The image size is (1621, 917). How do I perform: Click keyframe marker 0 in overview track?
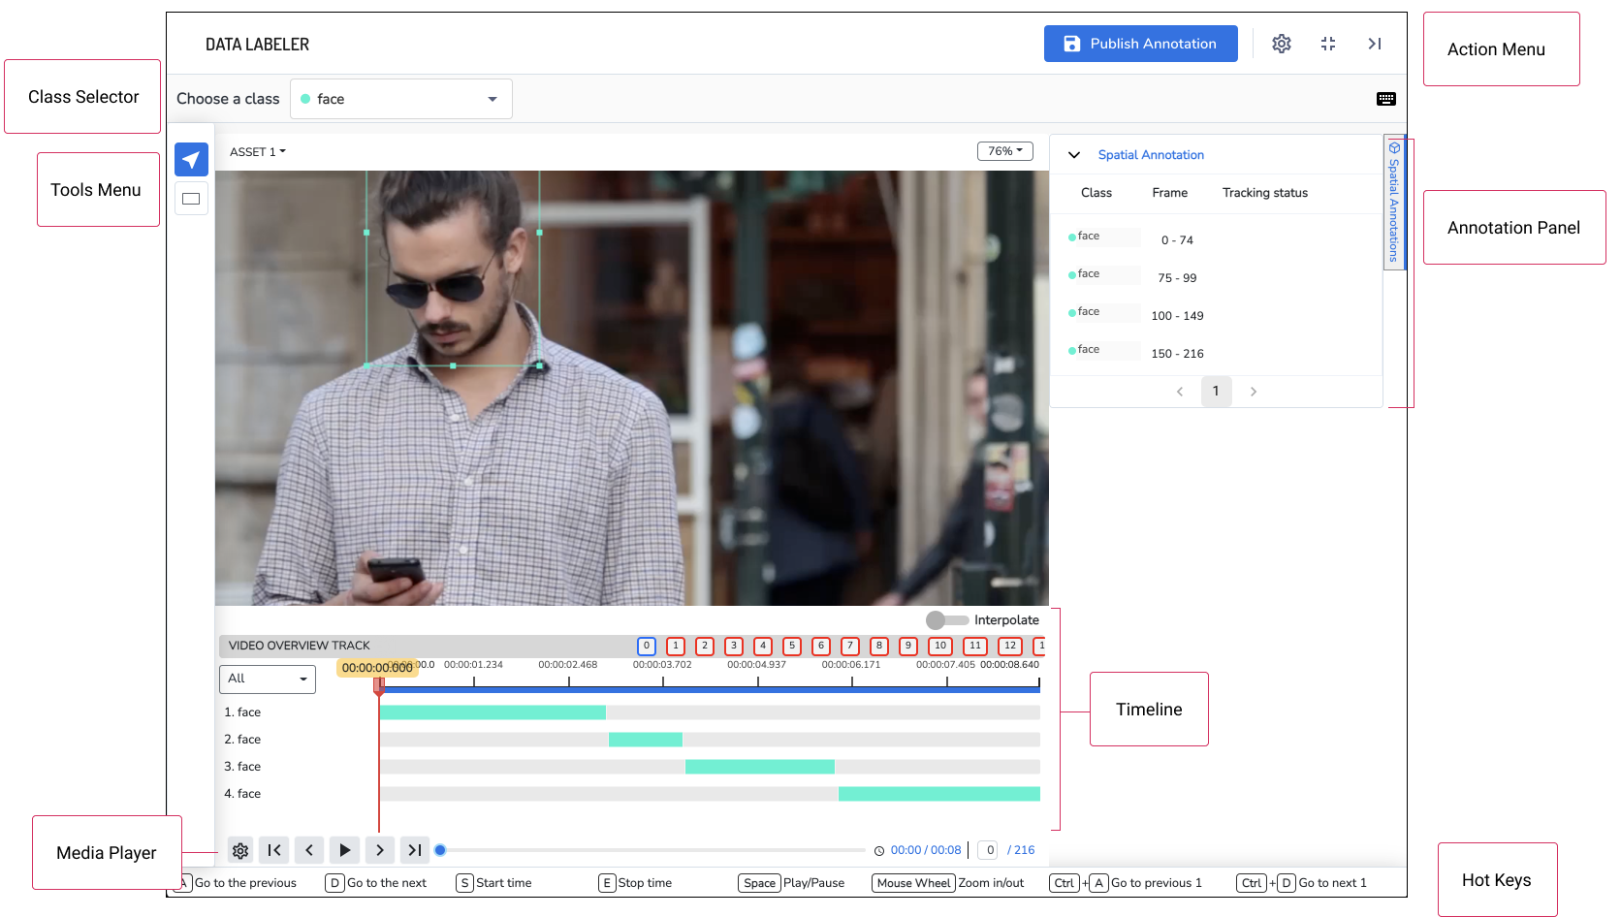647,646
